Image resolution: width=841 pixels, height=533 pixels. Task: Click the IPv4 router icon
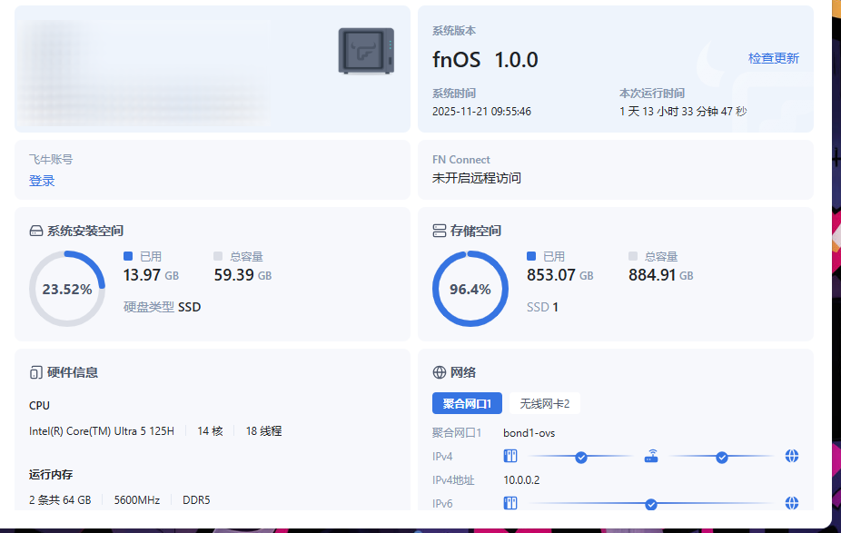point(651,457)
